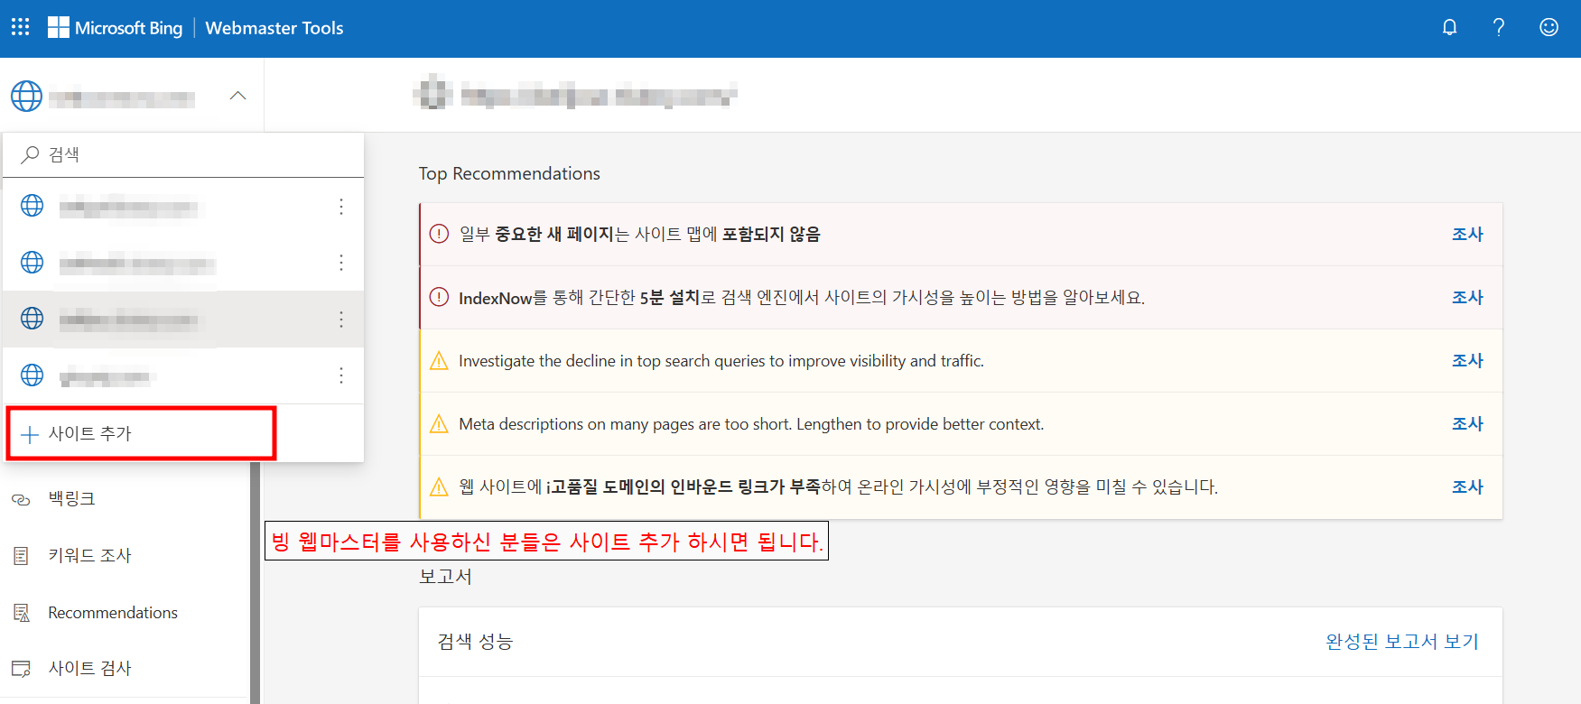Open the notifications bell
Image resolution: width=1581 pixels, height=704 pixels.
1449,27
